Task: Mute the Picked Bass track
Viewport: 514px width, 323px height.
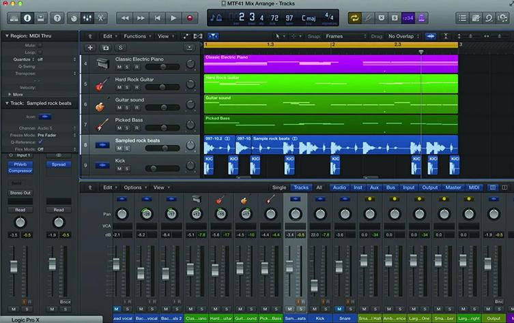Action: [119, 128]
